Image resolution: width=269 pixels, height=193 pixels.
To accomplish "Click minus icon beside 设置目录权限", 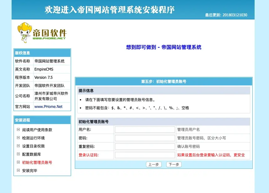I will point(18,146).
